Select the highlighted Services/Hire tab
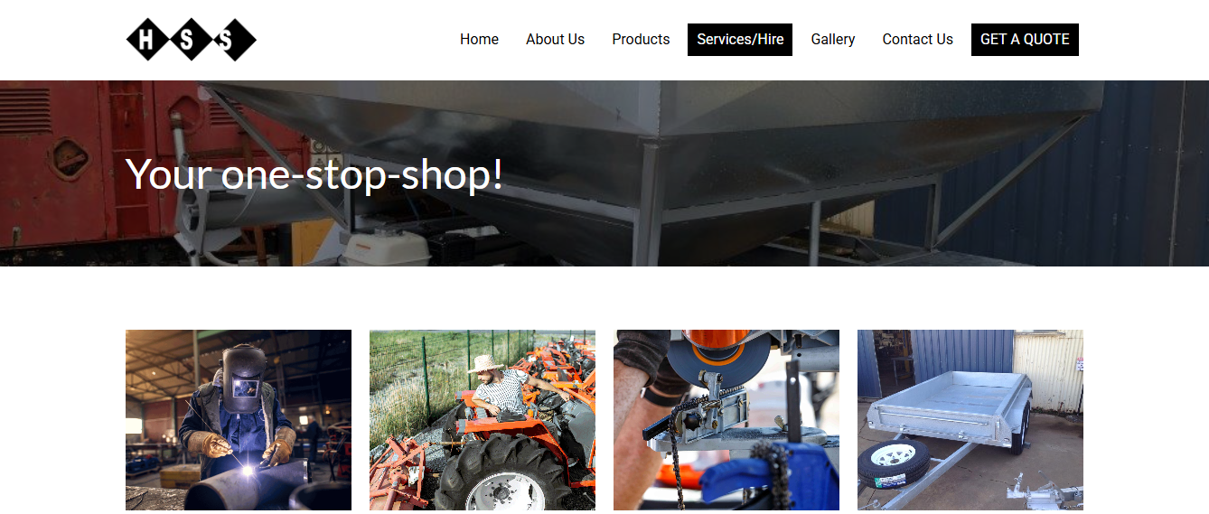This screenshot has width=1209, height=514. [x=740, y=40]
